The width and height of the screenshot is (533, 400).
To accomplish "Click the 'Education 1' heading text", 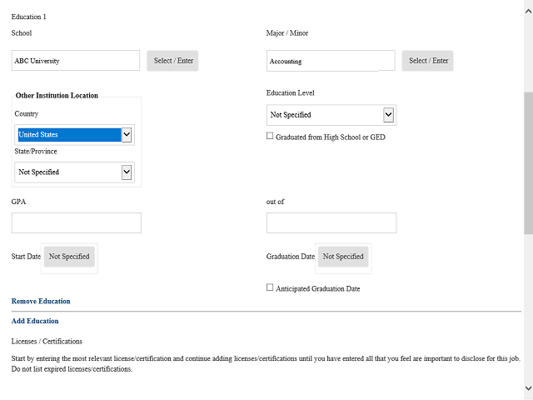I will [28, 17].
